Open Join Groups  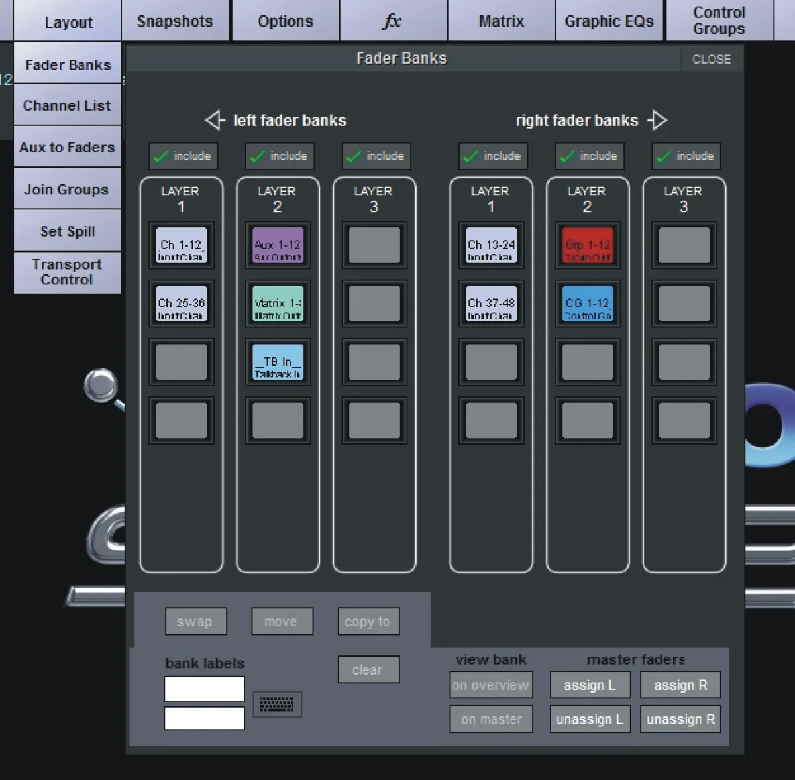pos(68,189)
